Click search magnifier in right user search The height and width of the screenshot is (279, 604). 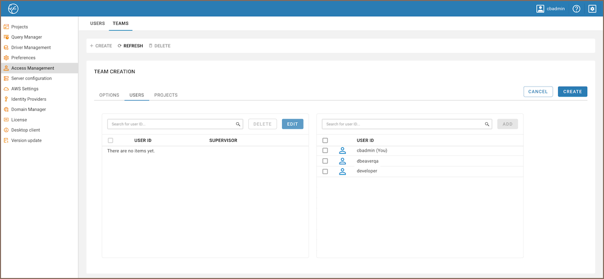click(x=487, y=124)
